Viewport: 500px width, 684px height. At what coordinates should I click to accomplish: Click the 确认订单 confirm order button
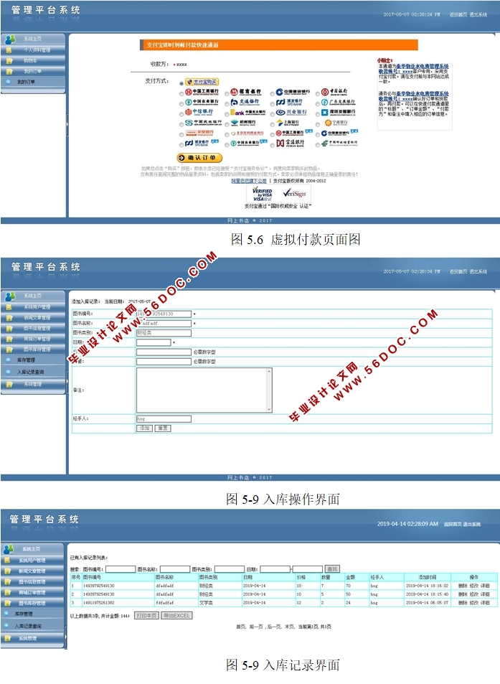point(199,158)
